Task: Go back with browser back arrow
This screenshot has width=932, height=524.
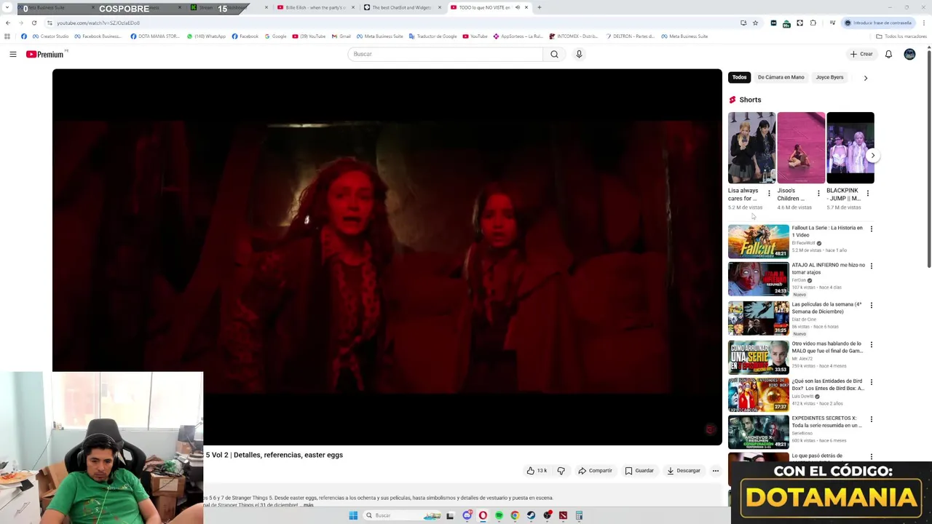Action: [x=8, y=23]
